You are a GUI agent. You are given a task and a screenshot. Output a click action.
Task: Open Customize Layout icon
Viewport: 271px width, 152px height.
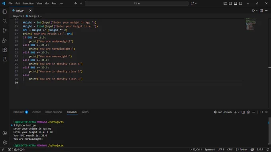[x=225, y=3]
